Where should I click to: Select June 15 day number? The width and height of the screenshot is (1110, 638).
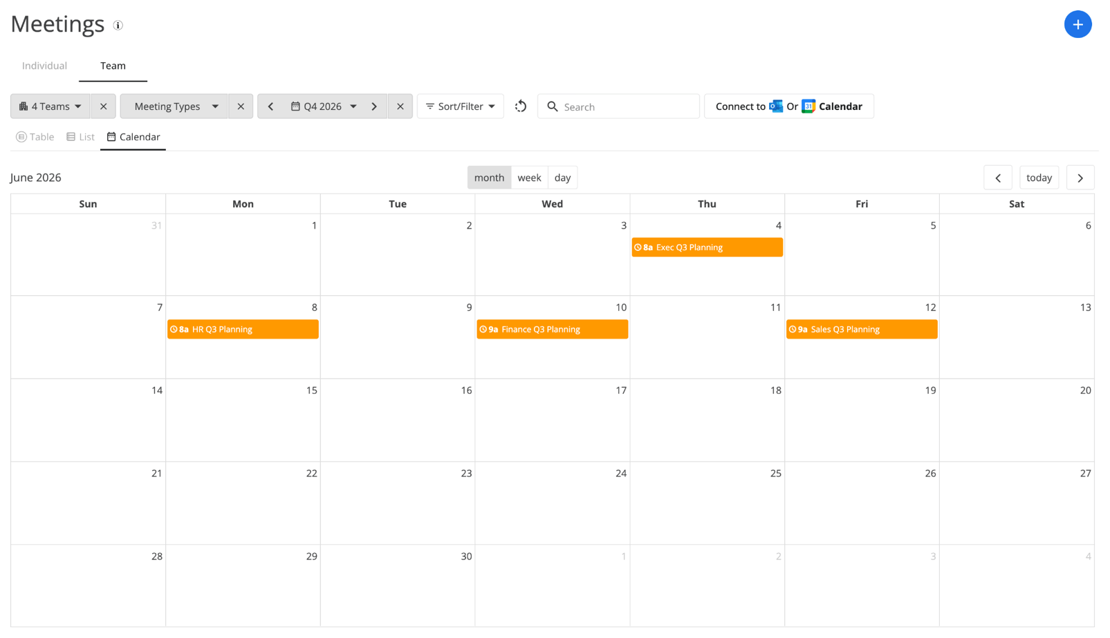pos(311,391)
